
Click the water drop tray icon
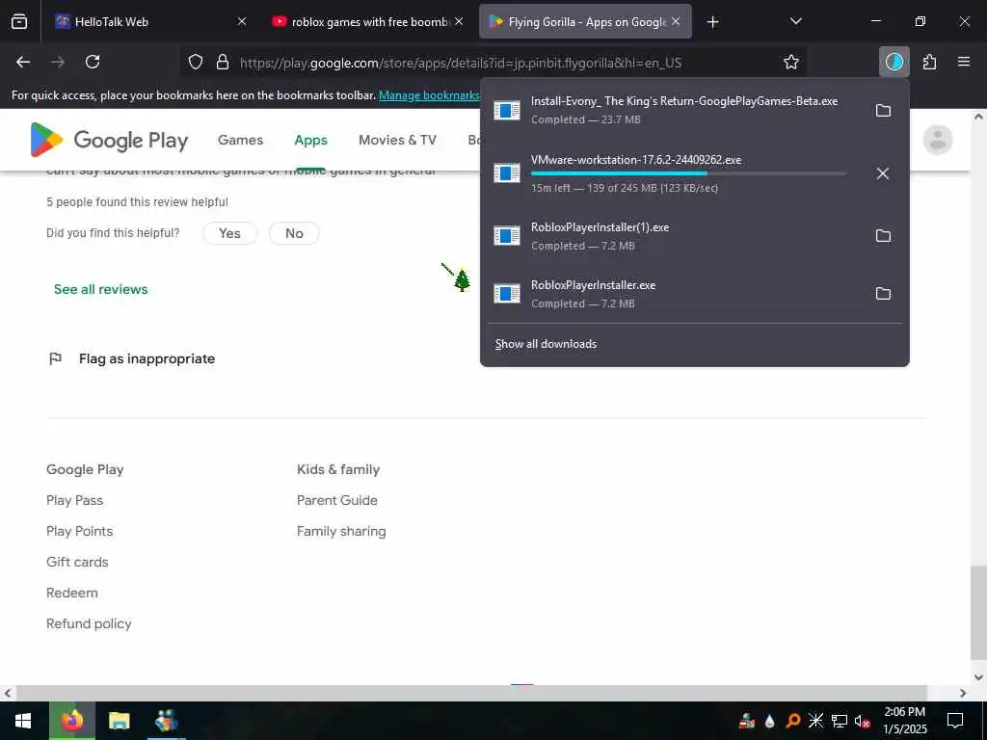pos(770,721)
